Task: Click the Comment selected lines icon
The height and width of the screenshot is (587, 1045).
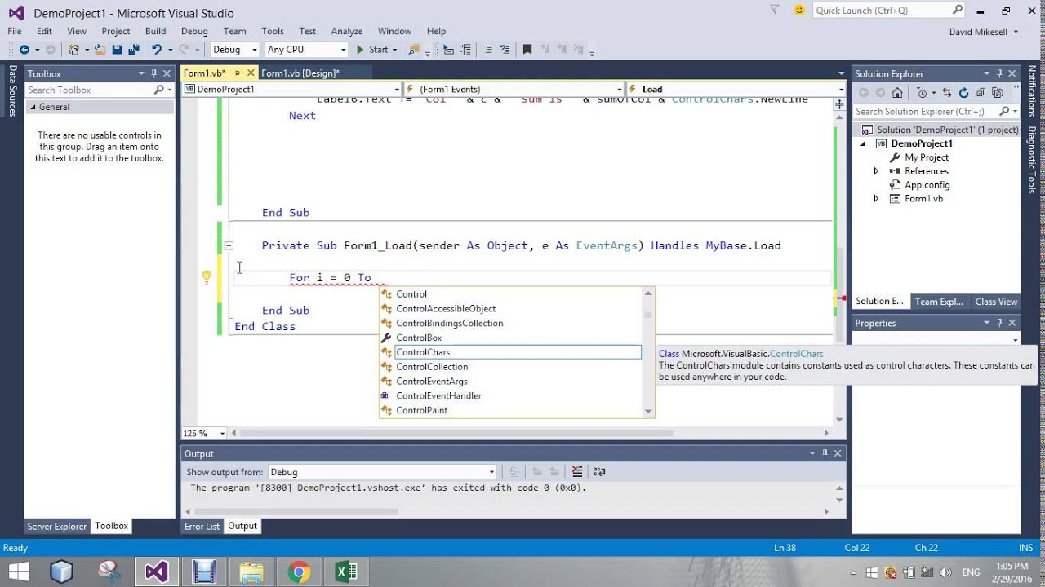Action: (487, 50)
